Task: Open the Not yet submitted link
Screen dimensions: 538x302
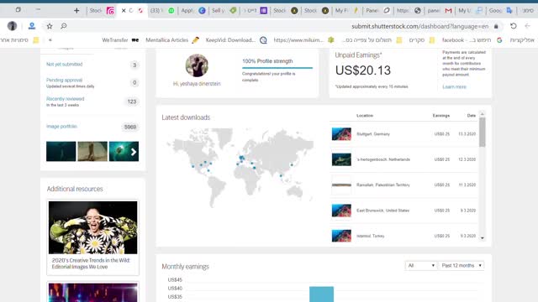Action: point(64,64)
